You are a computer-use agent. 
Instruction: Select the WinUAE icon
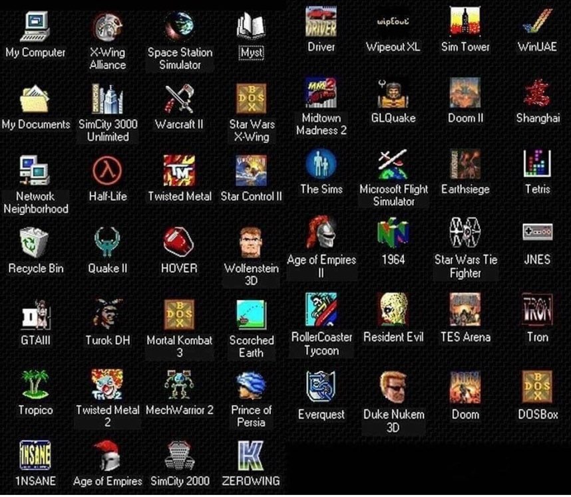pos(537,21)
